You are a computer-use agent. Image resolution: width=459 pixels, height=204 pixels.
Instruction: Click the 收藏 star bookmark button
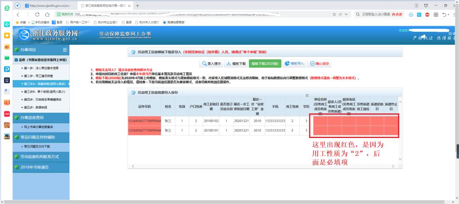point(21,22)
